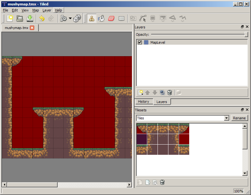Image resolution: width=251 pixels, height=195 pixels.
Task: Save the map with green arrow icon
Action: coord(30,19)
